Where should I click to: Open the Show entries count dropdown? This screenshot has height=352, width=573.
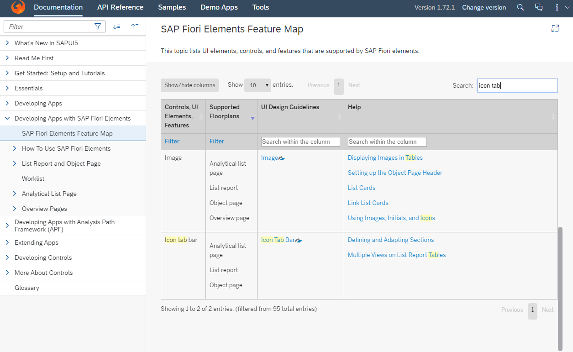point(258,85)
